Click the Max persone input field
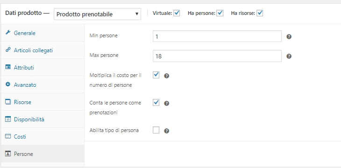The image size is (341, 168). coord(217,56)
